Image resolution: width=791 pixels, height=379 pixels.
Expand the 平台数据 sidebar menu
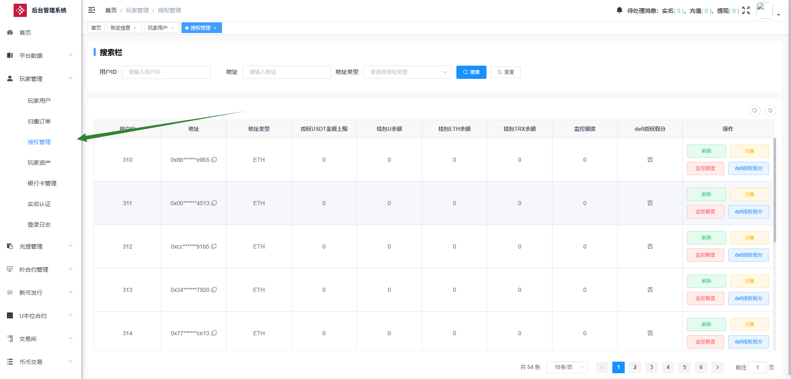click(x=40, y=55)
